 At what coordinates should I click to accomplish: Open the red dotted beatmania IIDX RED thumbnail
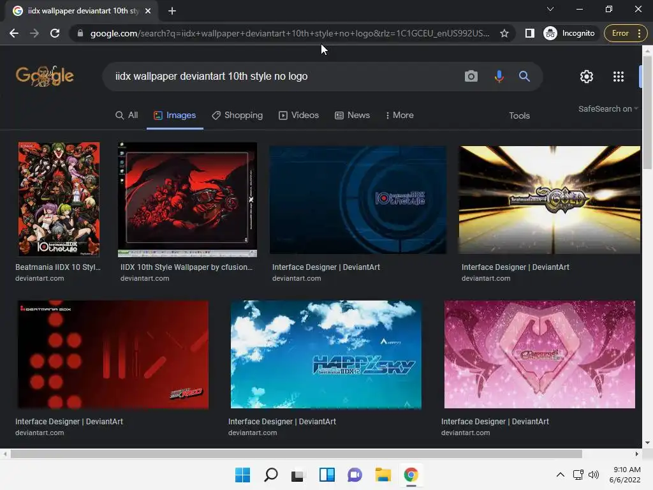[x=113, y=355]
